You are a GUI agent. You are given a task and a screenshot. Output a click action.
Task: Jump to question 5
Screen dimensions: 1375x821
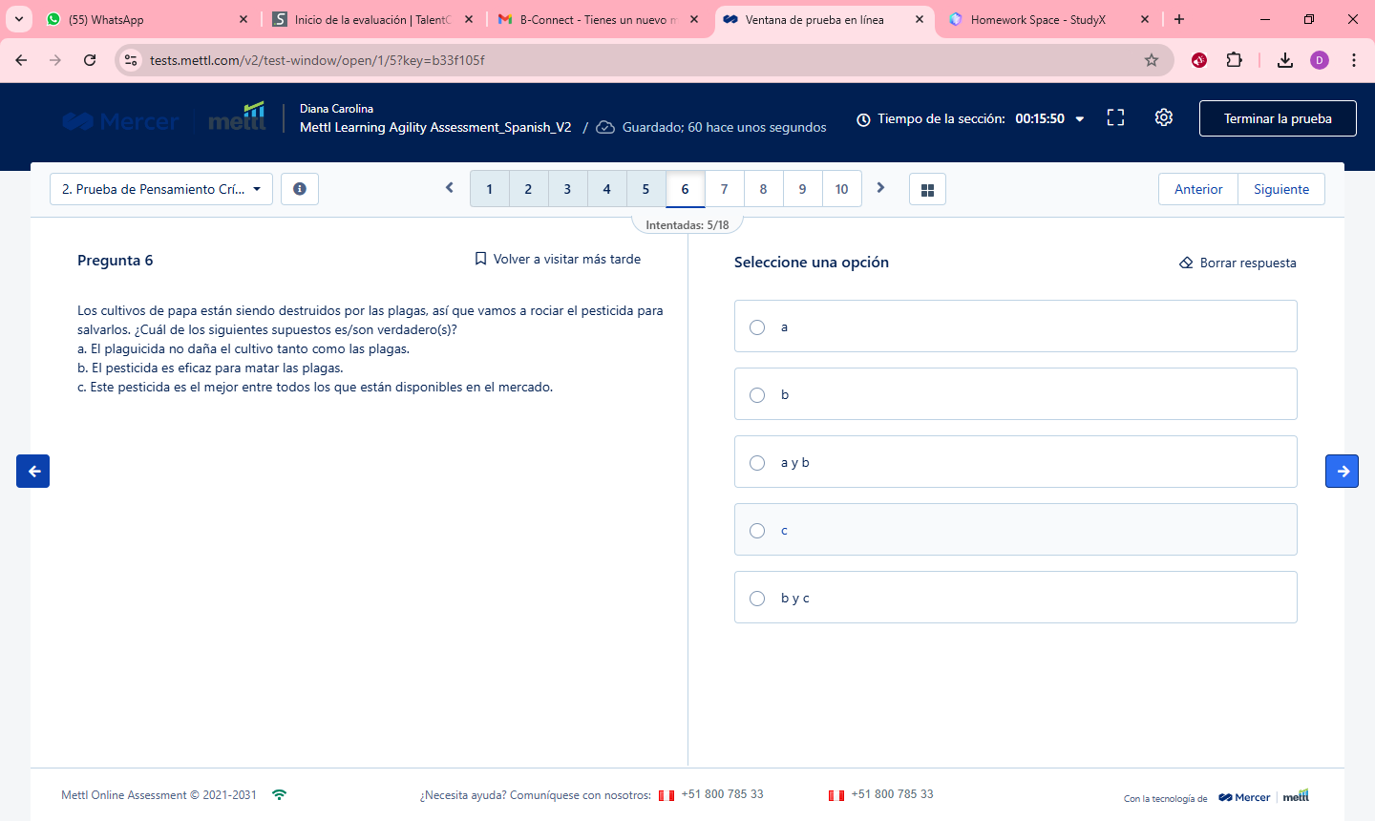[645, 189]
